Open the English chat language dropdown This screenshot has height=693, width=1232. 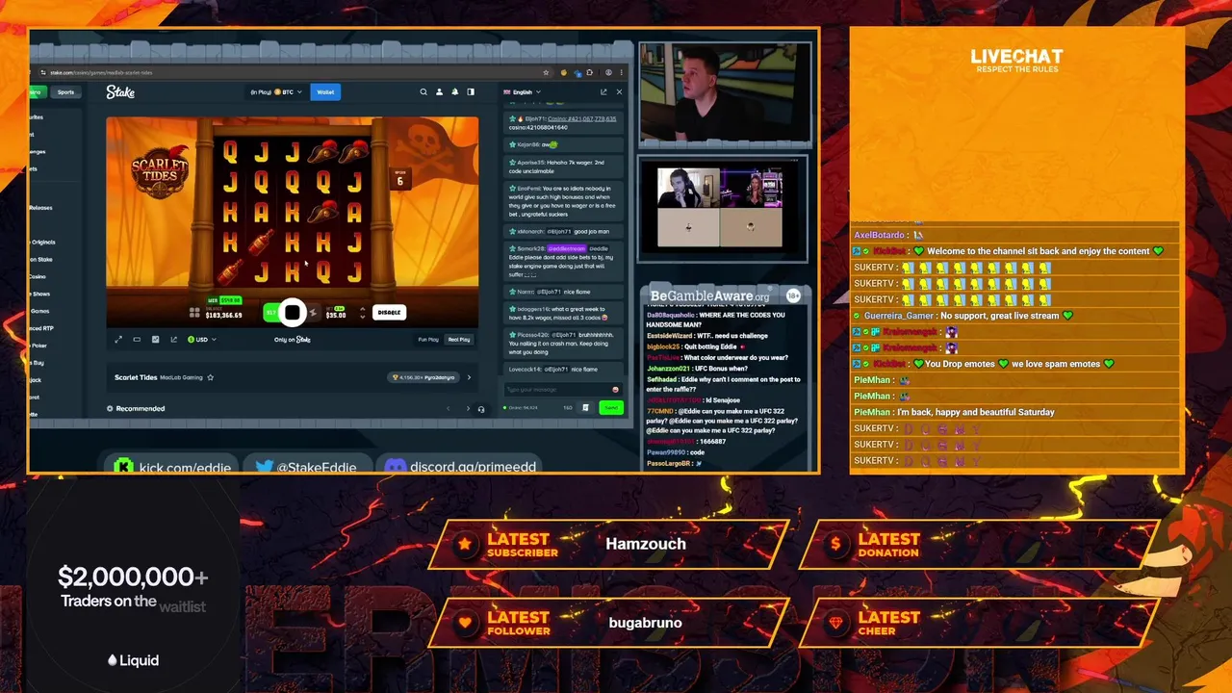(x=523, y=92)
